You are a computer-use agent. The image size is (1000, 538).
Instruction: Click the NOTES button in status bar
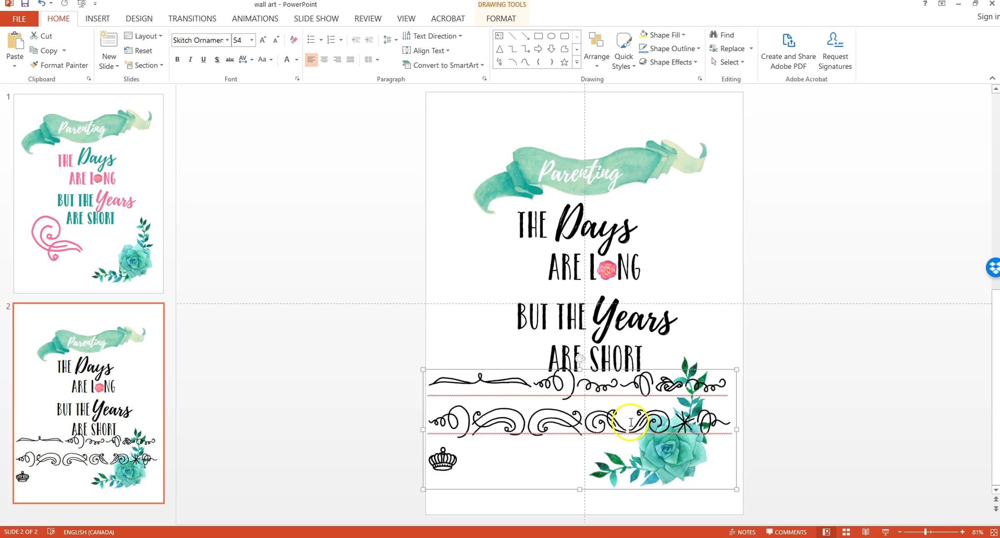point(742,532)
